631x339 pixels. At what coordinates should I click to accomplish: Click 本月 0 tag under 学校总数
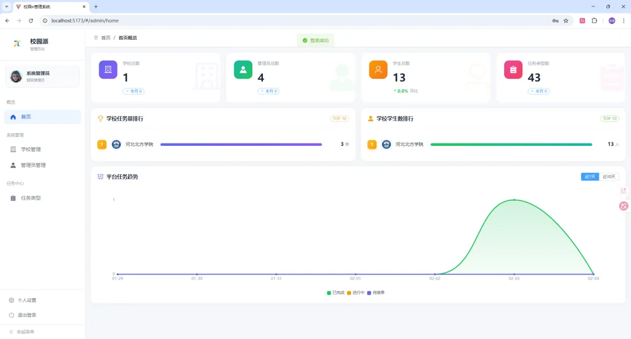pyautogui.click(x=134, y=91)
